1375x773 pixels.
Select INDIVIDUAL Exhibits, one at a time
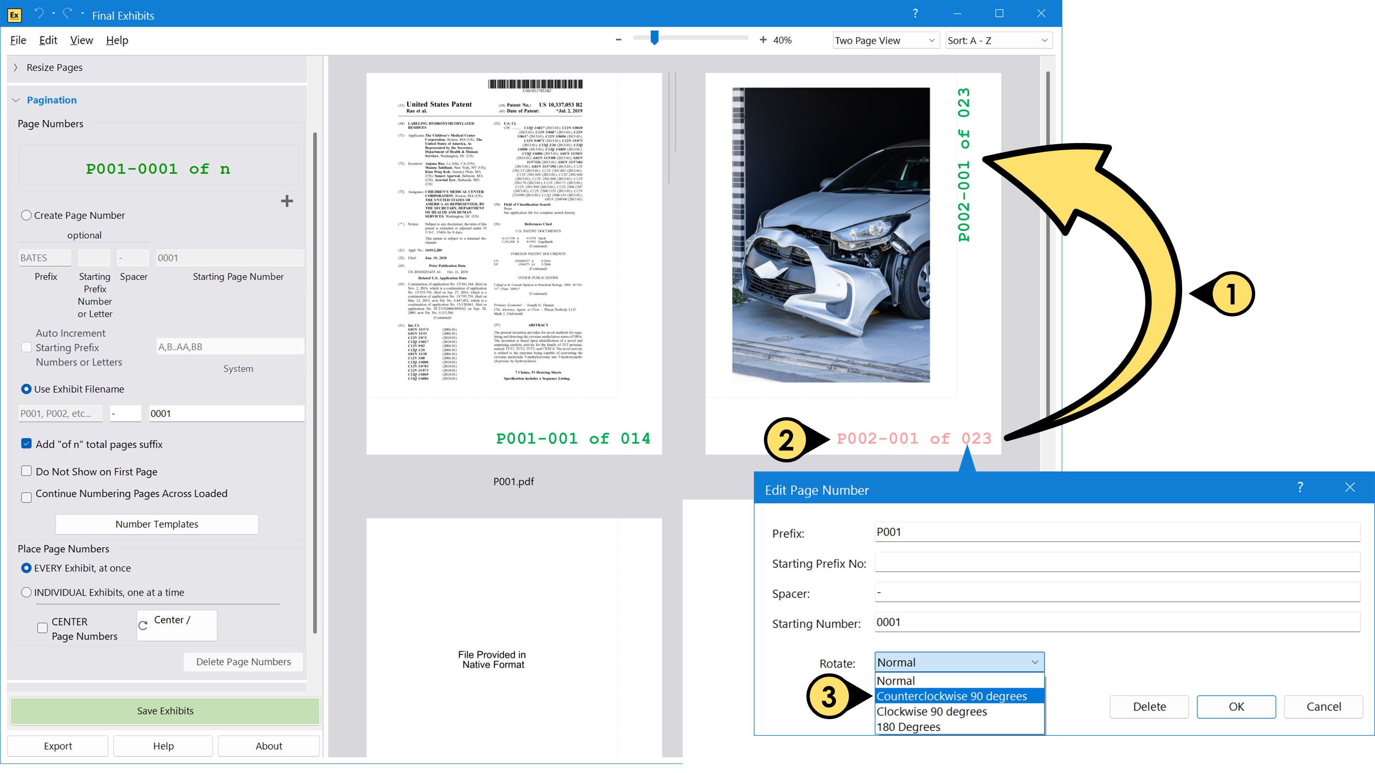coord(26,592)
